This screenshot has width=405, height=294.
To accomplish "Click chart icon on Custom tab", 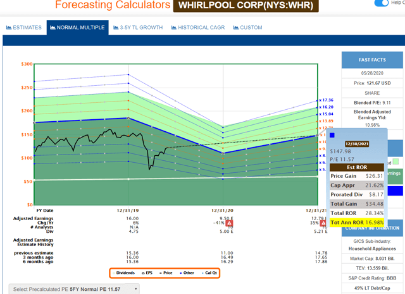I will click(x=236, y=28).
